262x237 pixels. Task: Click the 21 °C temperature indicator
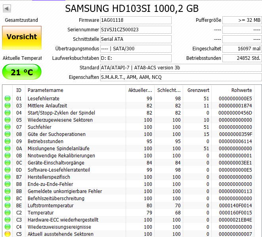point(22,72)
